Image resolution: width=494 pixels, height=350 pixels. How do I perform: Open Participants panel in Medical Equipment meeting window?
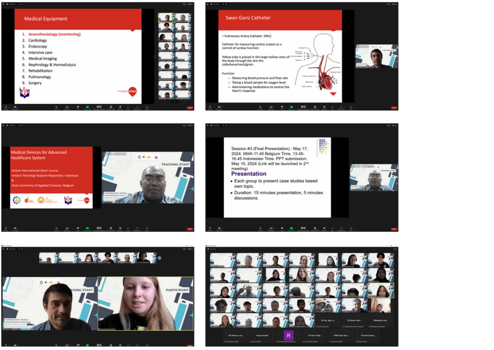(x=67, y=108)
